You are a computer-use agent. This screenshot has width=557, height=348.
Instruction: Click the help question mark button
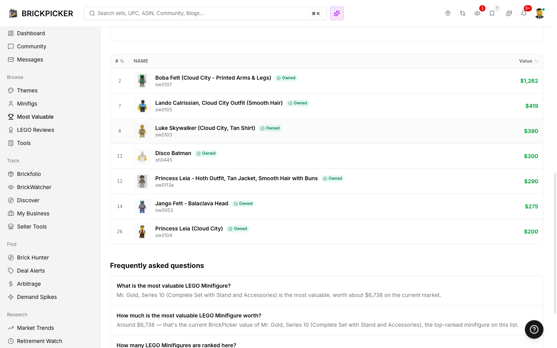pyautogui.click(x=534, y=329)
